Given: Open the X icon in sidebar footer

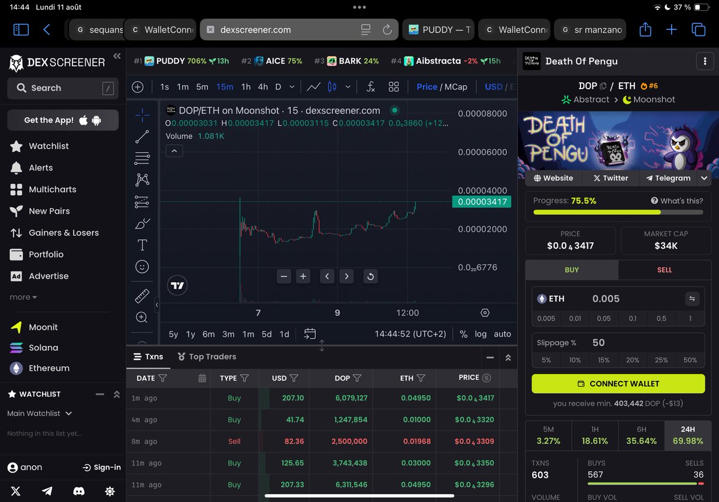Looking at the screenshot, I should click(16, 491).
